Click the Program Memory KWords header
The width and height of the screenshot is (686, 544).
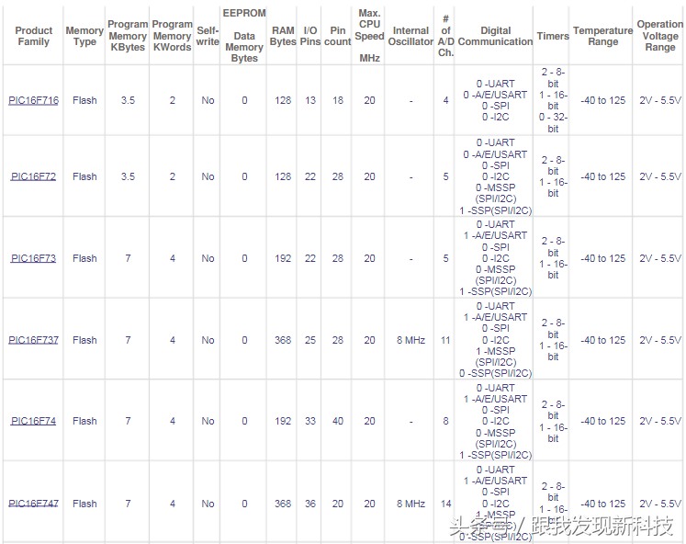[x=173, y=36]
